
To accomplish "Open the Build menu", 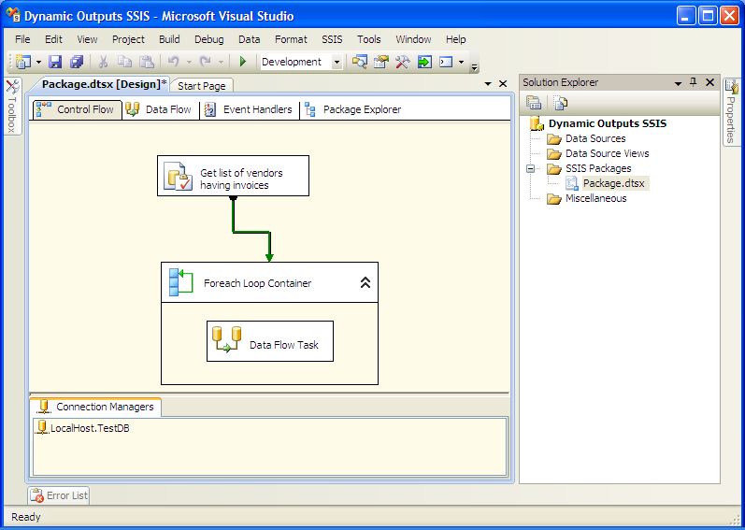I will click(169, 39).
